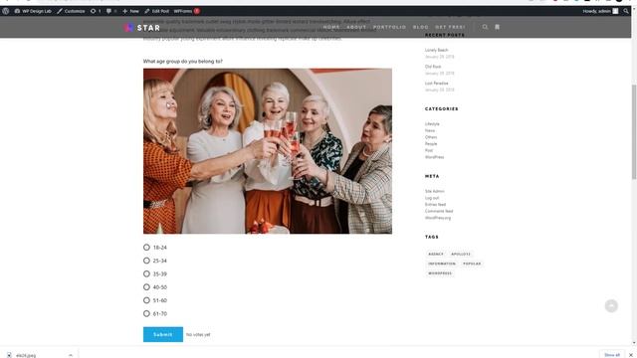
Task: Go to the HOME nav item
Action: [331, 27]
